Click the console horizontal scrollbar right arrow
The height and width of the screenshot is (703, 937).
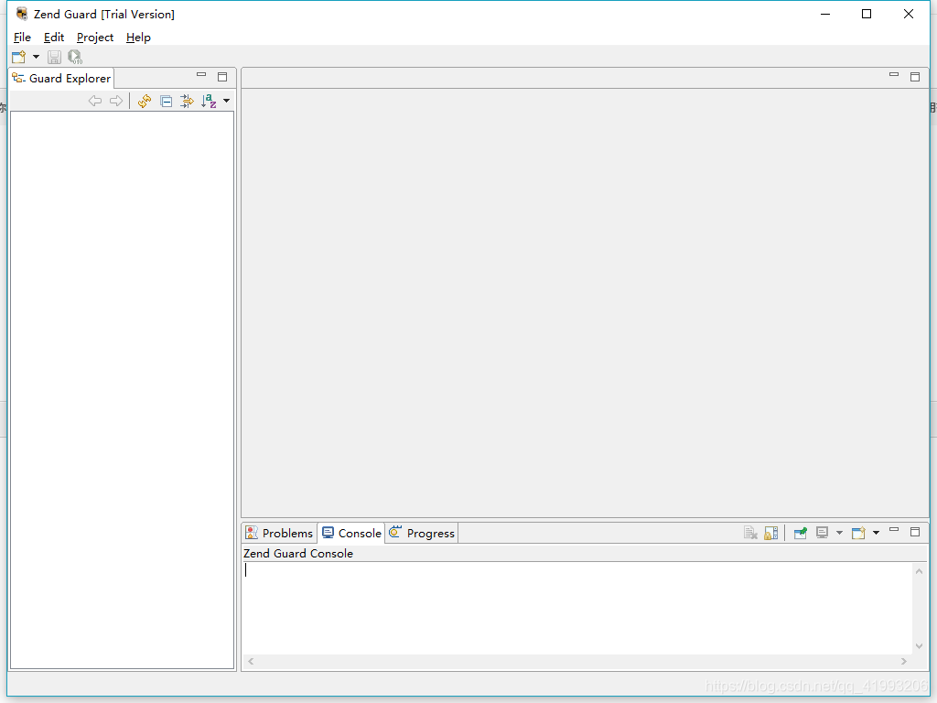(903, 661)
